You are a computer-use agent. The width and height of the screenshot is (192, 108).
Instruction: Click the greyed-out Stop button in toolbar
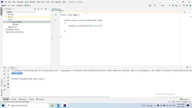[x=179, y=5]
